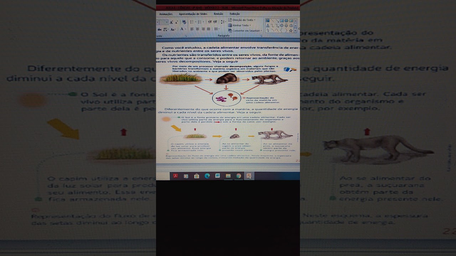Image resolution: width=456 pixels, height=256 pixels.
Task: Select the five-point star shape
Action: (x=291, y=31)
